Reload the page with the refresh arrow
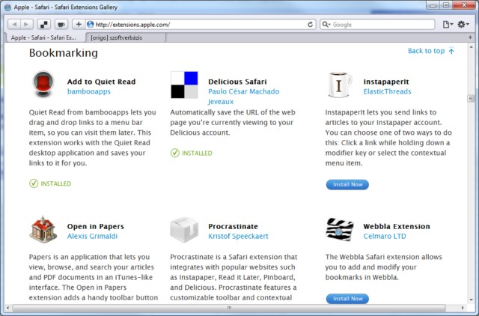Image resolution: width=479 pixels, height=316 pixels. [310, 25]
